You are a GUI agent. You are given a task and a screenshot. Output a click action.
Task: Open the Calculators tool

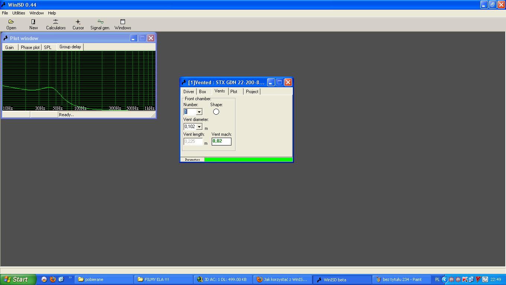[x=56, y=24]
